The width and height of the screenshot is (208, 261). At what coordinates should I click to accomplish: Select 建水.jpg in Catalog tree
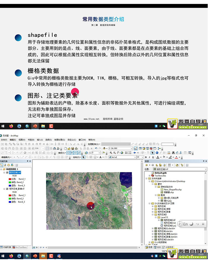[x=168, y=201]
